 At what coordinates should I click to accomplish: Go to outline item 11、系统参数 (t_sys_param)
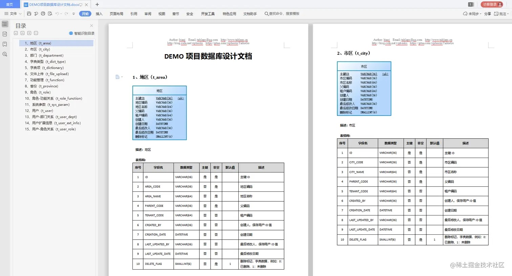click(47, 105)
